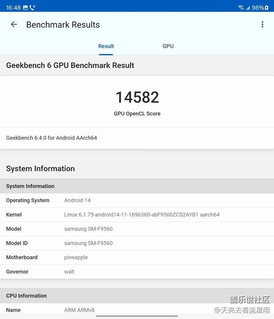274x319 pixels.
Task: Select the Operating System Android 14 row
Action: pyautogui.click(x=137, y=201)
